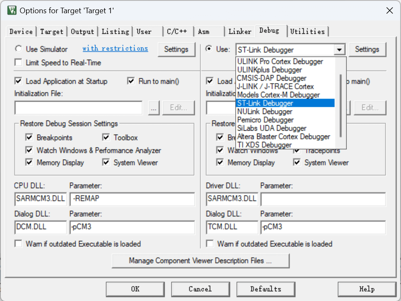Toggle hardware-side Breakpoints checkbox

coord(220,137)
